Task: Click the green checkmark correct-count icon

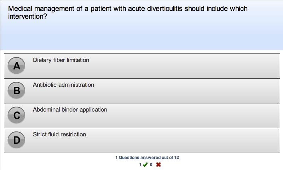Action: [145, 165]
